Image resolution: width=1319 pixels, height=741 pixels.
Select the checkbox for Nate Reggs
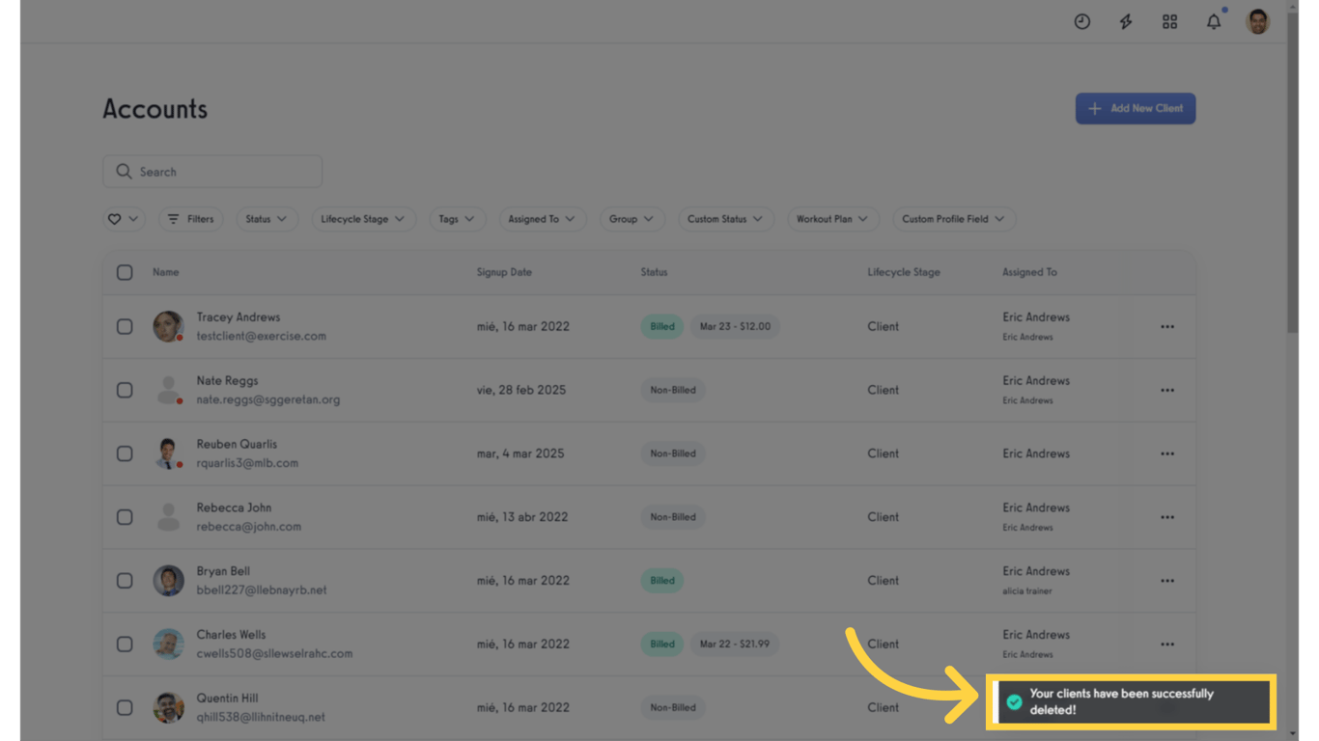[x=125, y=391]
